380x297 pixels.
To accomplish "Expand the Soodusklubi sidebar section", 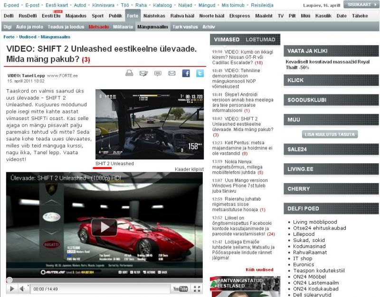I will pos(331,100).
